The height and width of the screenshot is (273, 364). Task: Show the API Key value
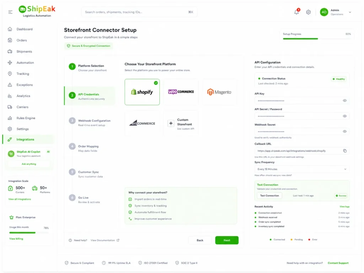pyautogui.click(x=344, y=101)
